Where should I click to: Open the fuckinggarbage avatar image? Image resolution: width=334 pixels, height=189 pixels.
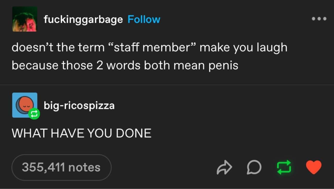point(25,19)
